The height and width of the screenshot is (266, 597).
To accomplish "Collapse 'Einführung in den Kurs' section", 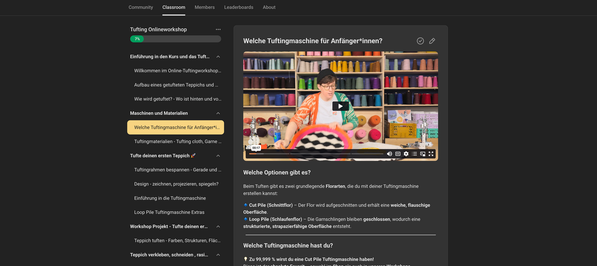I will pos(218,57).
